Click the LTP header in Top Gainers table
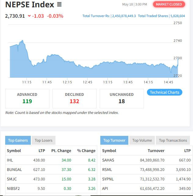193x196 pixels. (42, 151)
